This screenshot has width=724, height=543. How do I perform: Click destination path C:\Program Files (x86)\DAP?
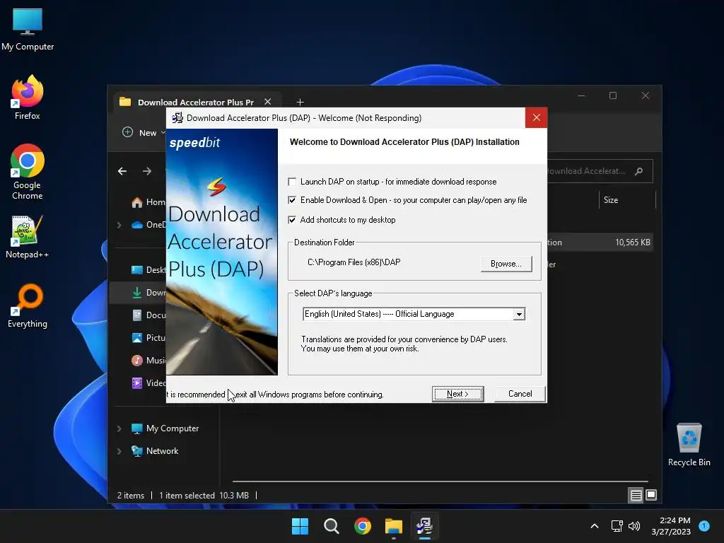[354, 262]
